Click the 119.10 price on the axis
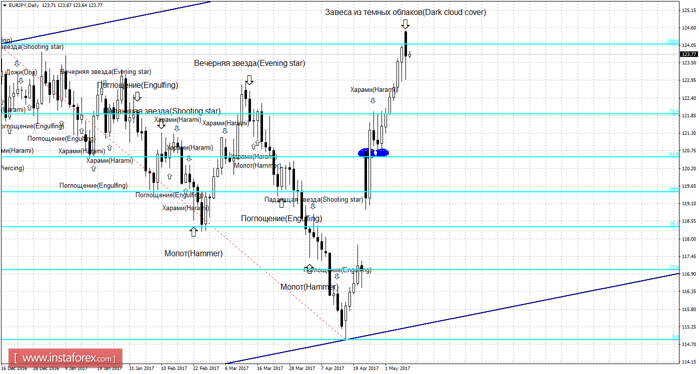 tap(689, 204)
